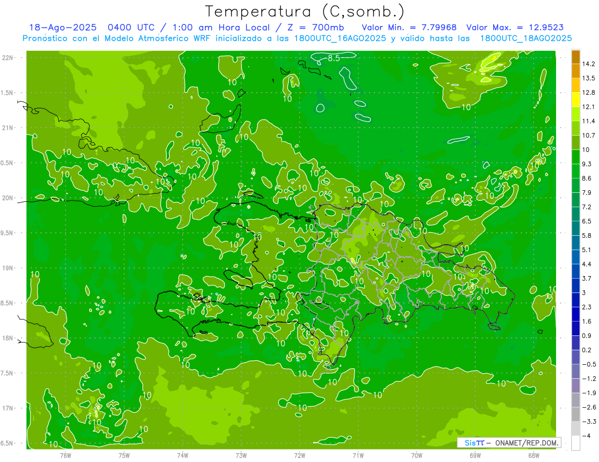Click the '71W' longitude label

(x=358, y=455)
